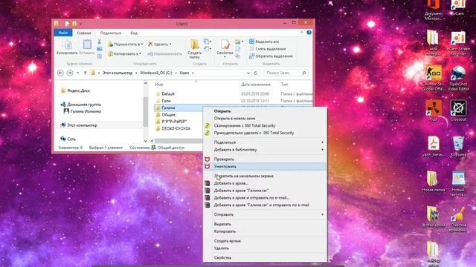Open recent locations dropdown beside forward arrow
Screen dimensions: 476x267
(77, 73)
